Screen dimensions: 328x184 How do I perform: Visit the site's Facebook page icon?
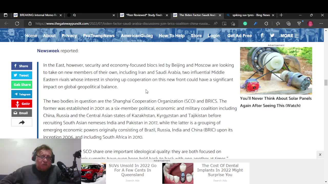[262, 36]
